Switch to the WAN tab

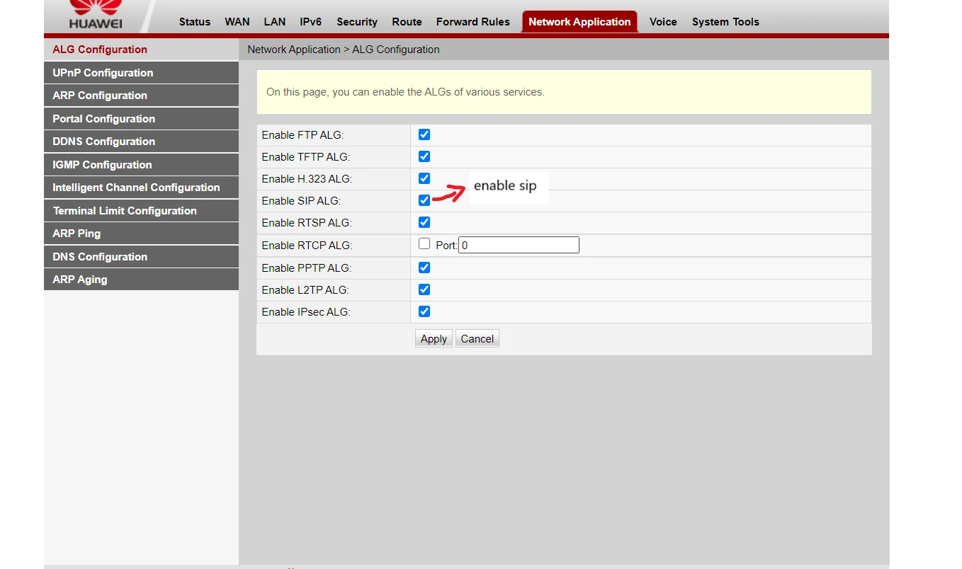pyautogui.click(x=237, y=22)
